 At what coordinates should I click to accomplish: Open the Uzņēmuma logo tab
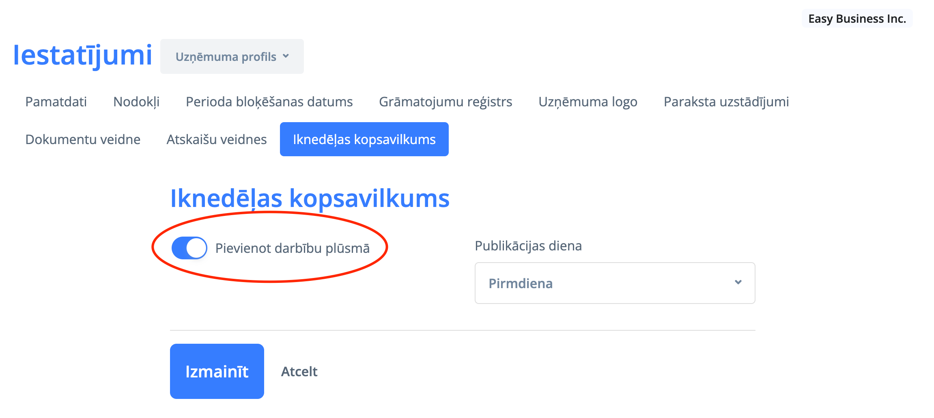coord(588,102)
